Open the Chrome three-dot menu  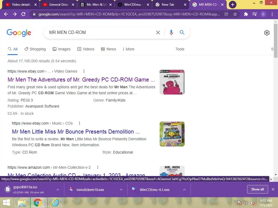point(272,14)
